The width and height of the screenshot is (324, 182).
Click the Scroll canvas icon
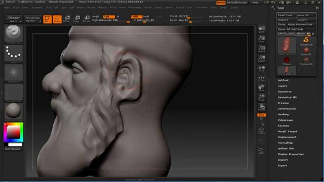pyautogui.click(x=261, y=29)
